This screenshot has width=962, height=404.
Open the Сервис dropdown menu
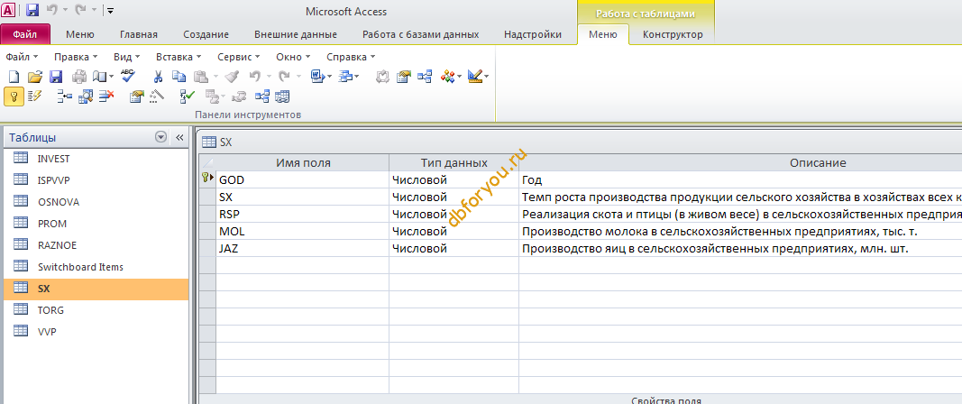point(239,57)
